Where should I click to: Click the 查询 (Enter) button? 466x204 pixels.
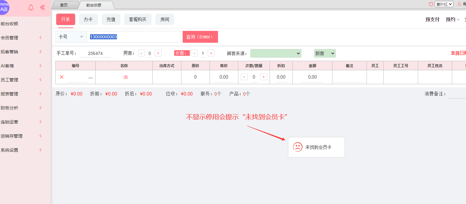[x=200, y=37]
